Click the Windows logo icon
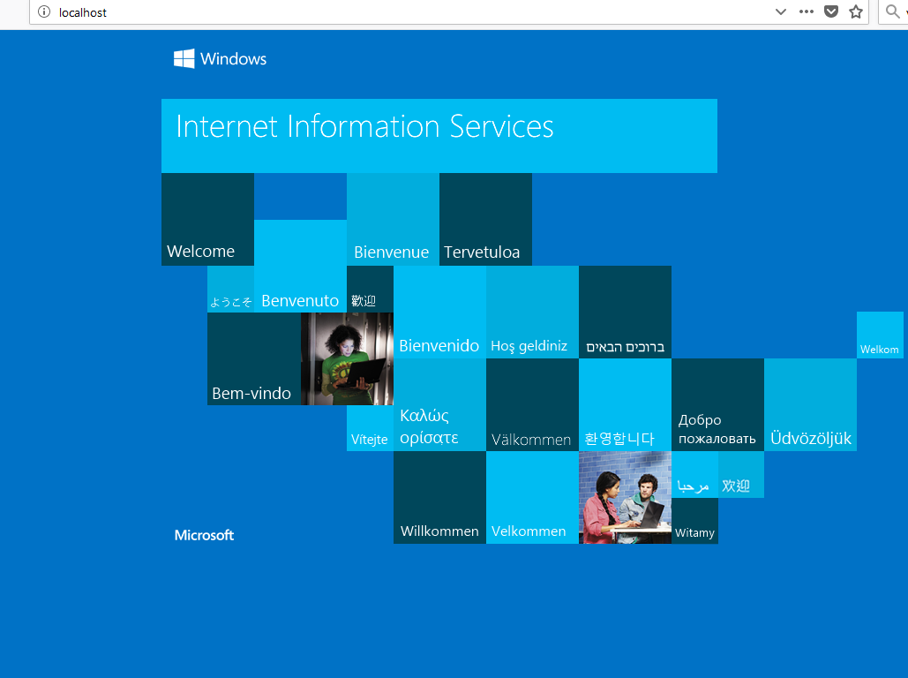Viewport: 908px width, 678px height. point(184,58)
